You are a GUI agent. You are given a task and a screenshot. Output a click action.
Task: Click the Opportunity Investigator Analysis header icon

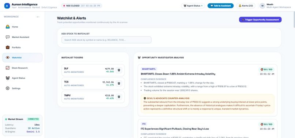139,58
